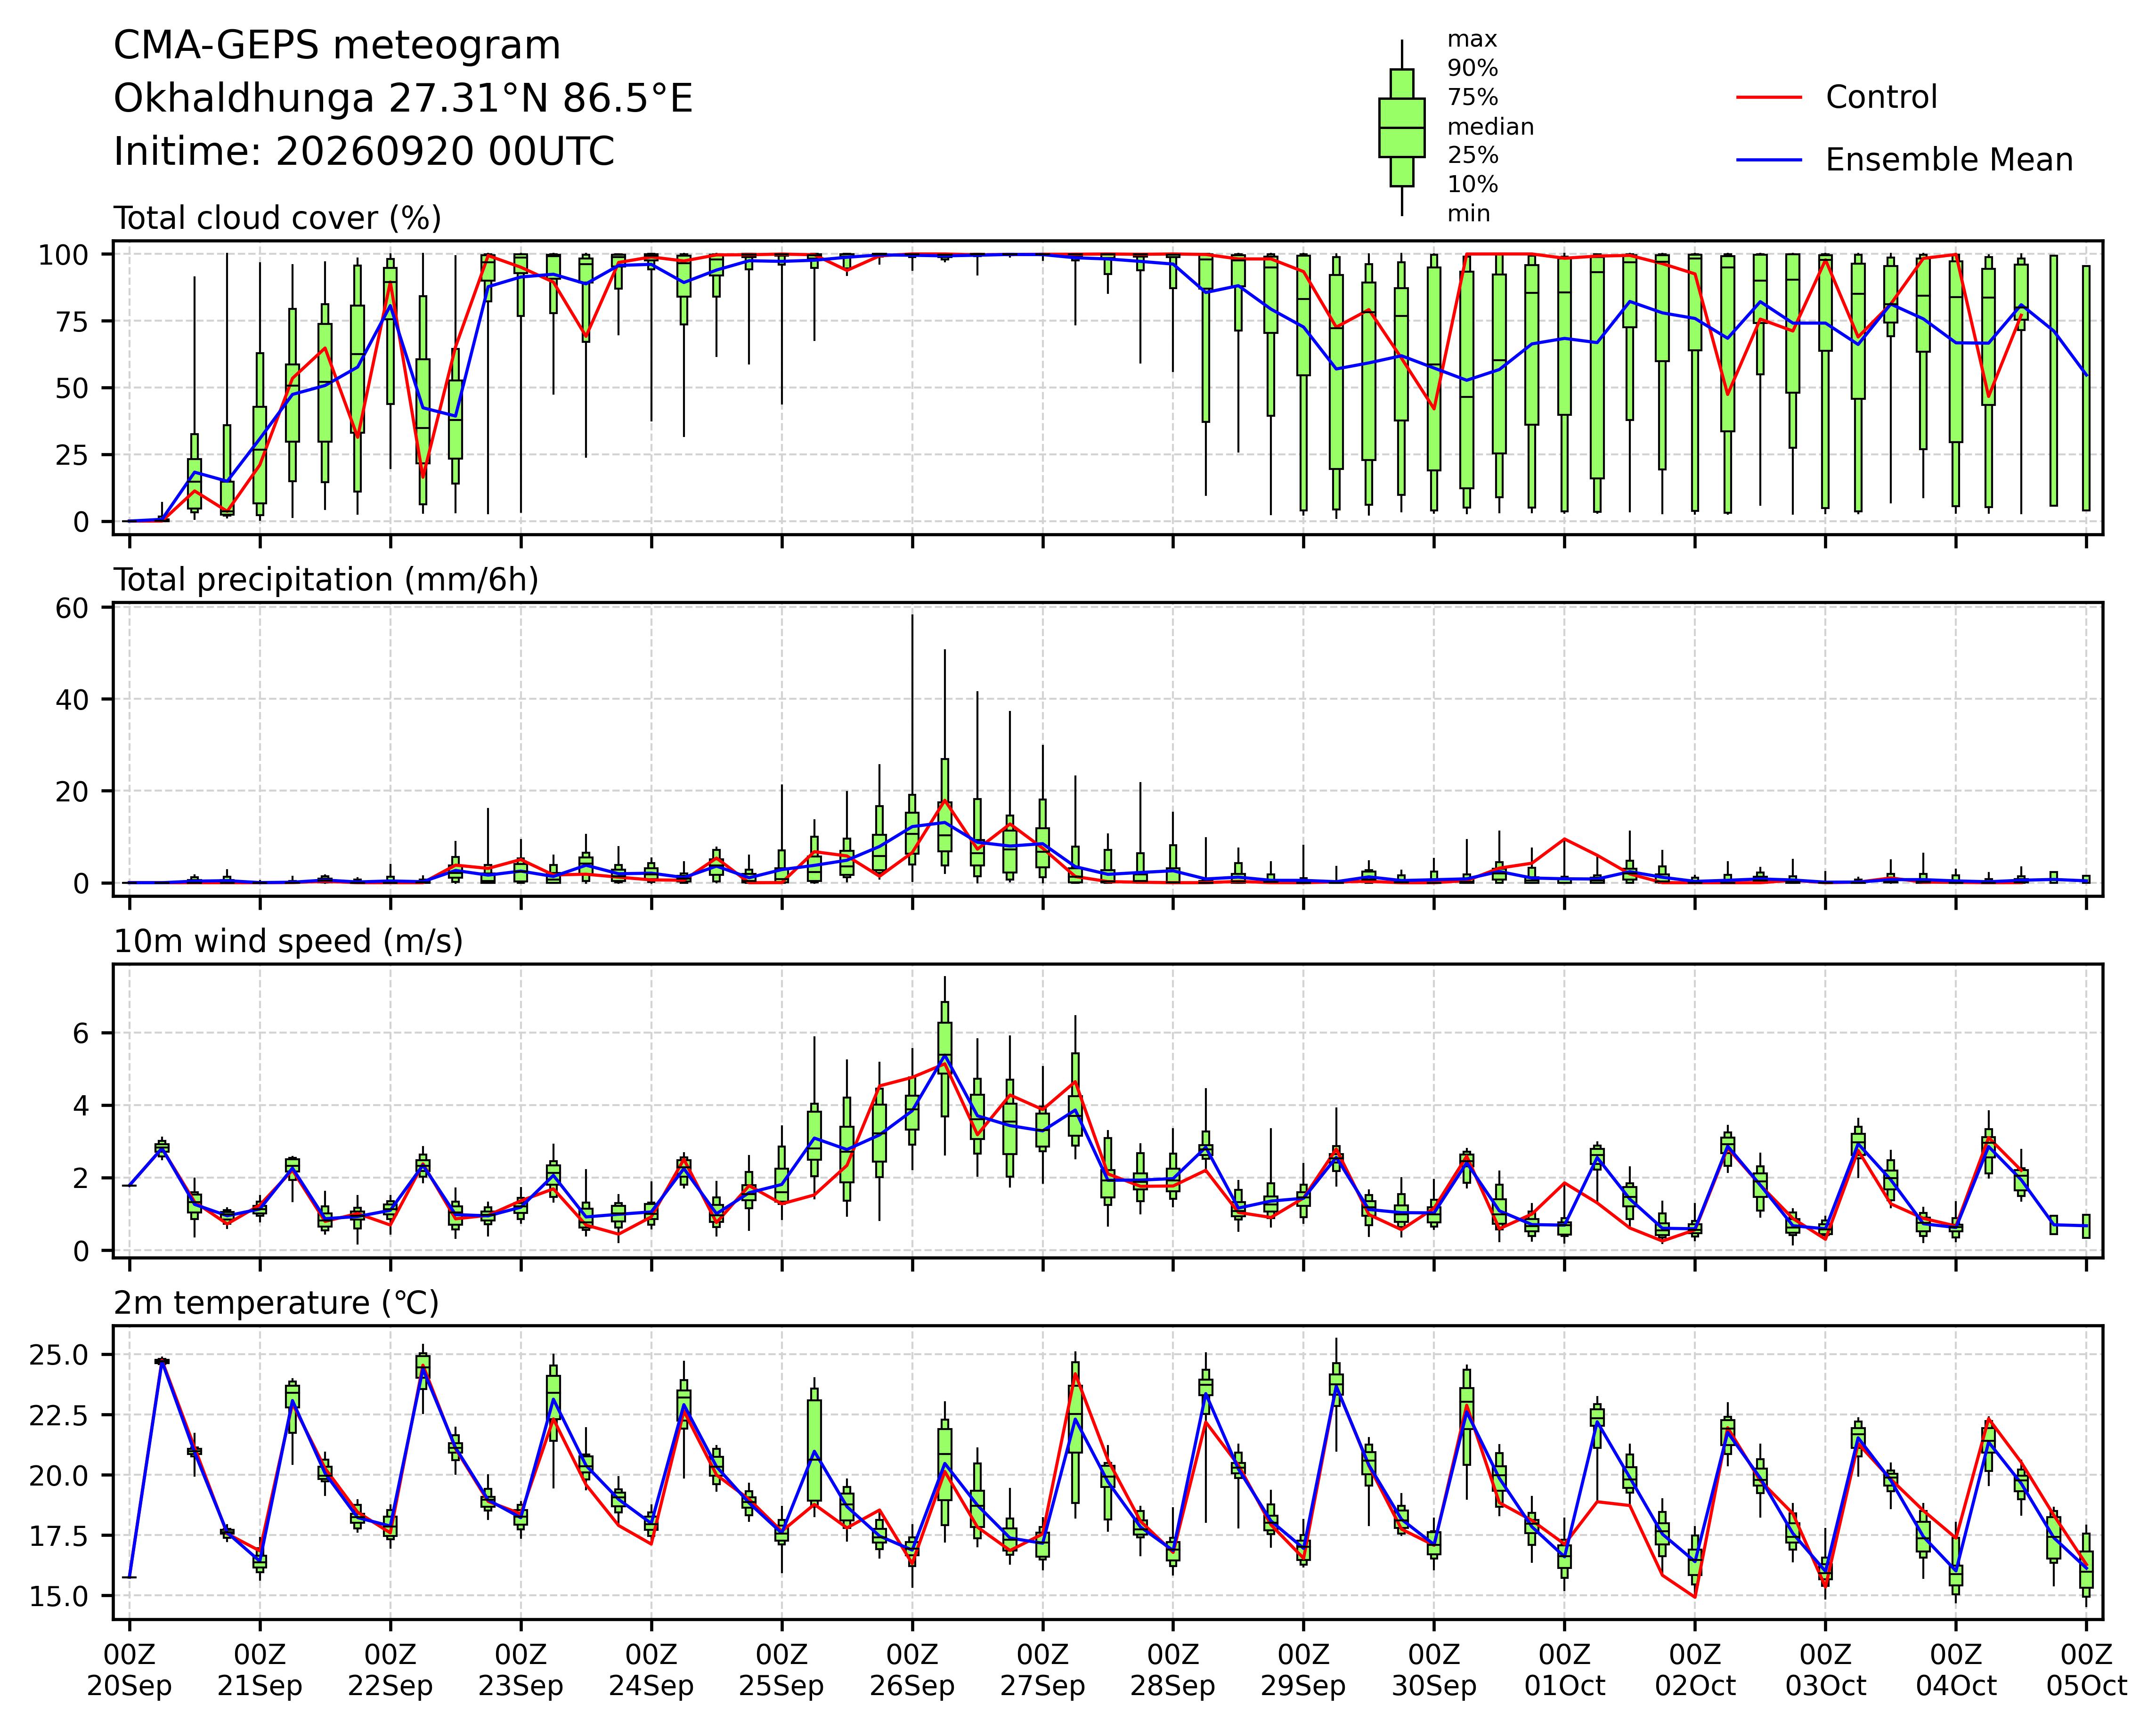Click the CMA-GEPS meteogram title

coord(337,46)
